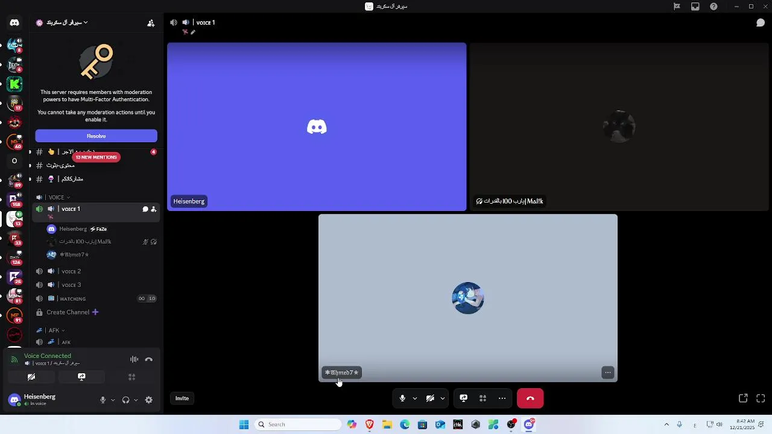Open Inbox icon in title bar

click(695, 7)
